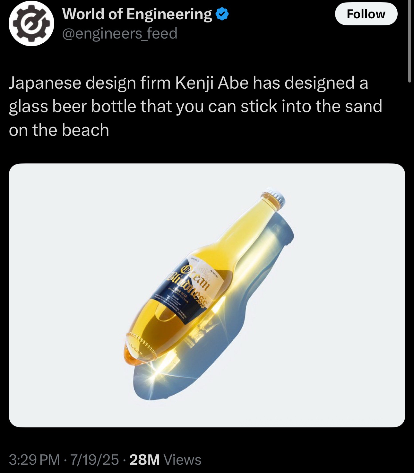Click the word Views after 28M
414x473 pixels.
tap(183, 460)
